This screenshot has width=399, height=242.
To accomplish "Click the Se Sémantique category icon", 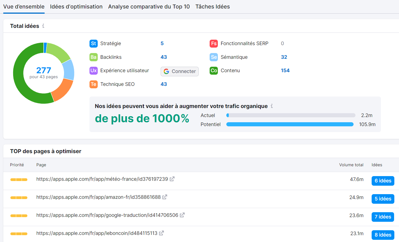I will tap(214, 57).
